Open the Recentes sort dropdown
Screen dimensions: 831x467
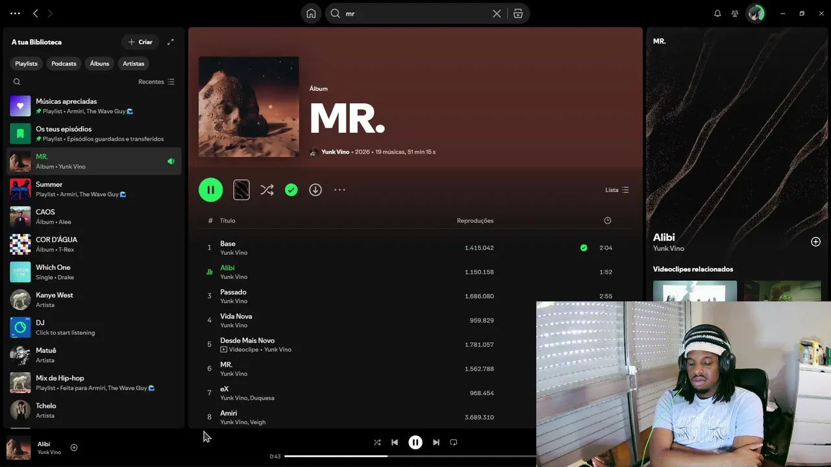coord(156,82)
